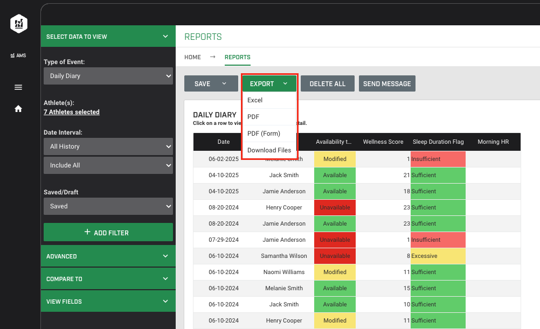Click the Add Filter button
The height and width of the screenshot is (329, 540).
click(108, 233)
